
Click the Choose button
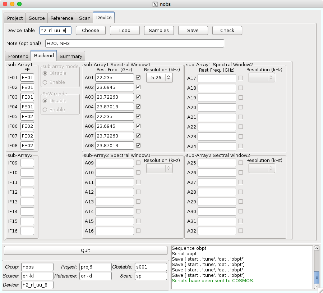click(x=91, y=30)
